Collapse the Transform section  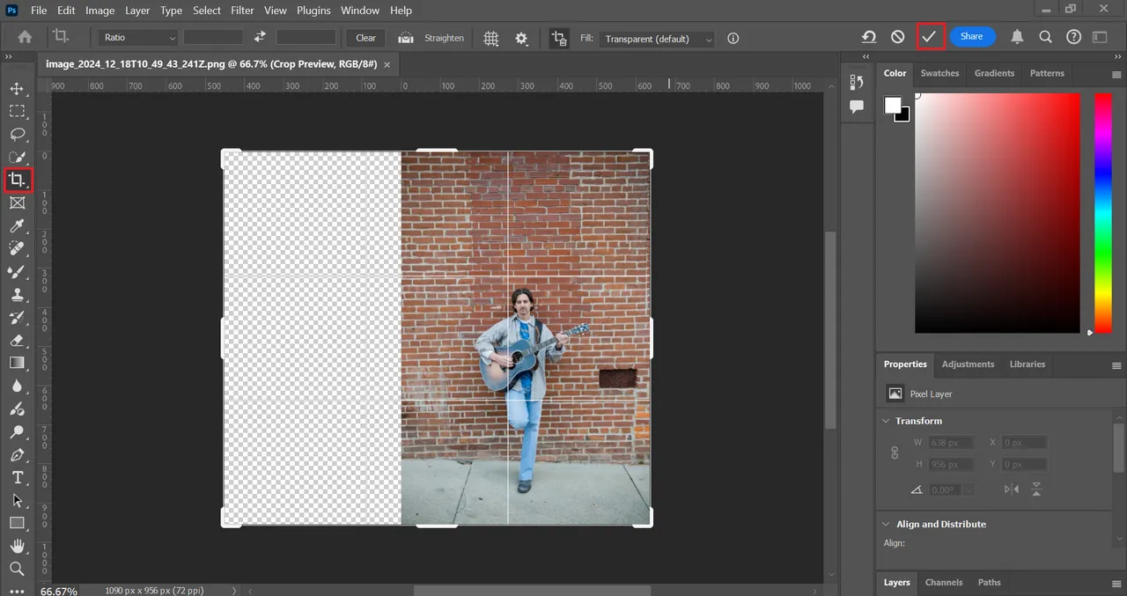click(x=886, y=421)
